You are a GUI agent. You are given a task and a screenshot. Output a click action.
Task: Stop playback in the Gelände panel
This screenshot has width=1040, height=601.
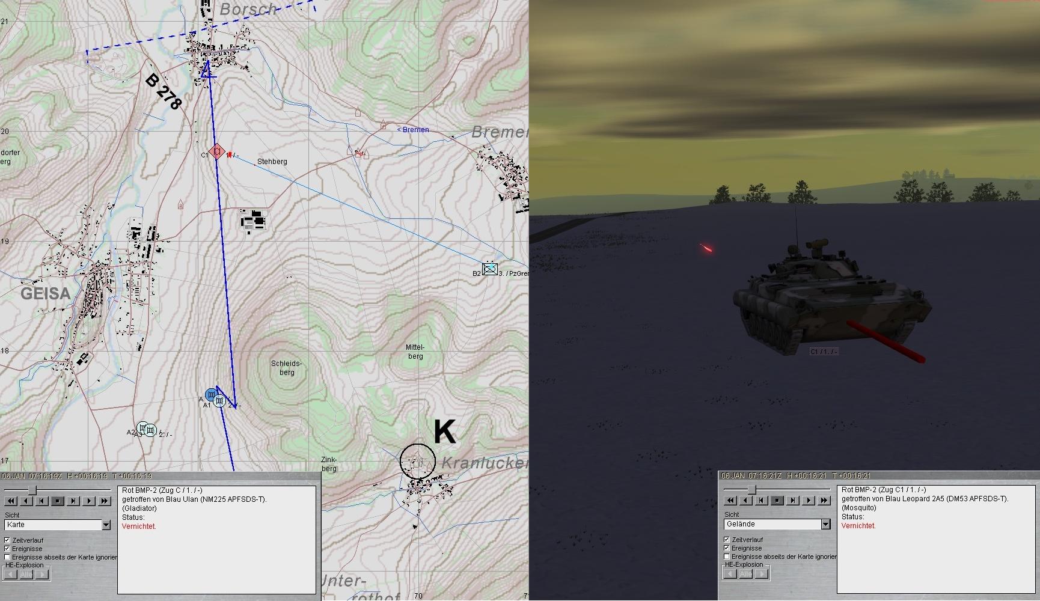[777, 500]
